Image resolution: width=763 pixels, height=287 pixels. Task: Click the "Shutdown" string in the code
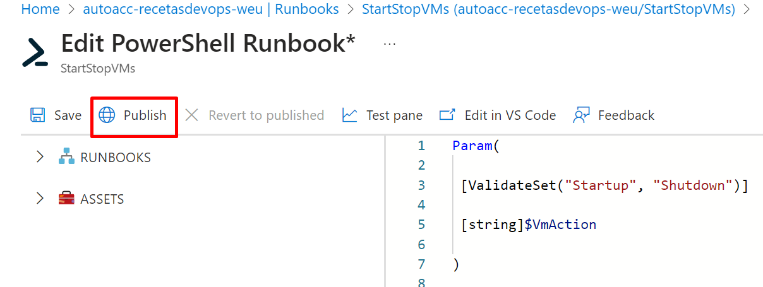point(694,185)
